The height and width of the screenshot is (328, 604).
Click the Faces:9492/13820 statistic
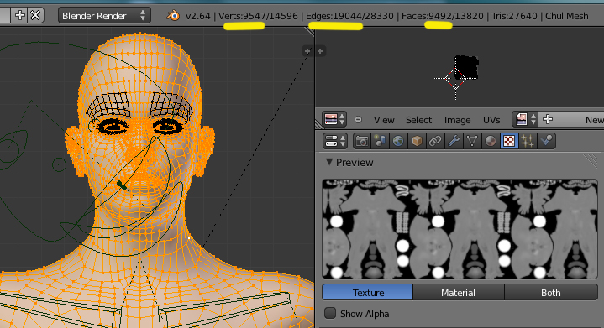coord(442,16)
